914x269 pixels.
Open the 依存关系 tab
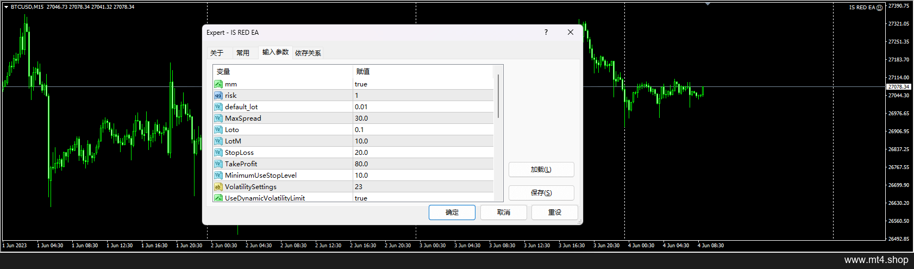(308, 53)
